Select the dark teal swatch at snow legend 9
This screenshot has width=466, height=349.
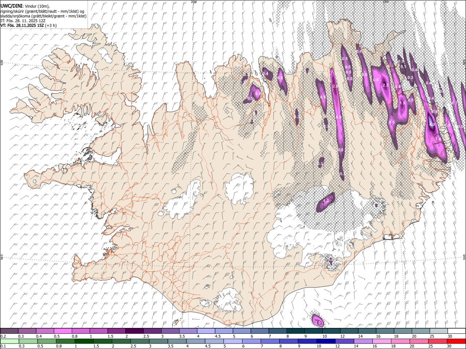pos(295,331)
